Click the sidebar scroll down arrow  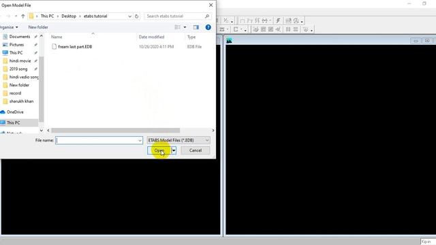pos(41,130)
